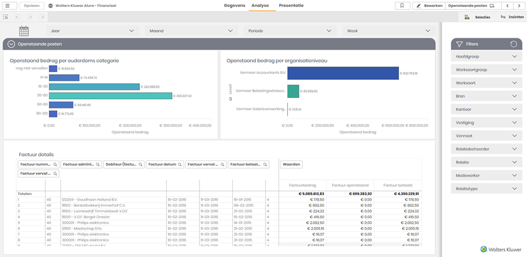
Task: Click the step back selection icon
Action: pyautogui.click(x=18, y=16)
